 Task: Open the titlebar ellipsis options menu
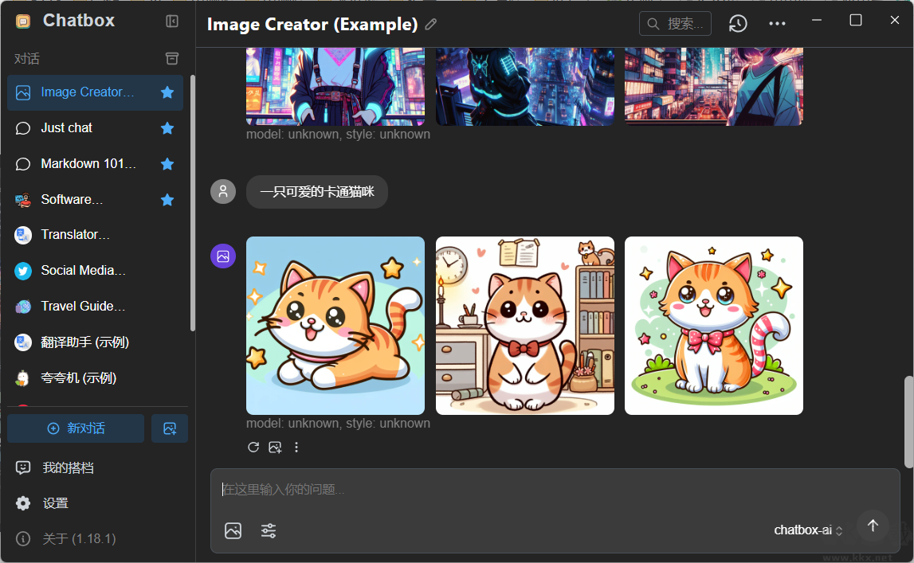click(777, 23)
